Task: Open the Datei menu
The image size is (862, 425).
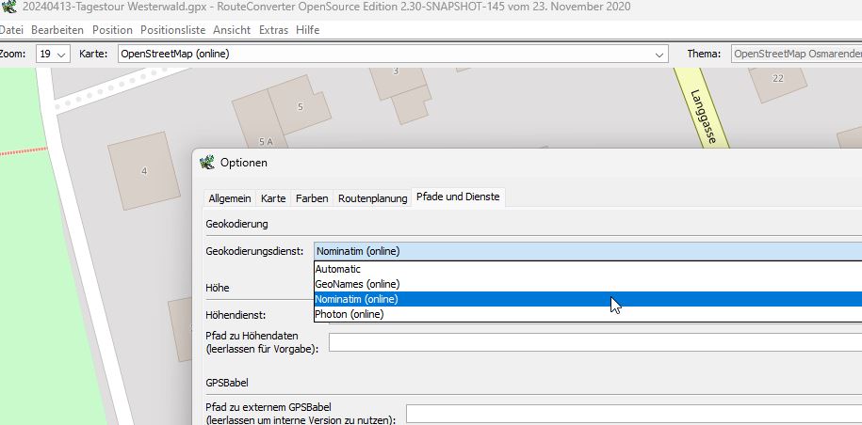Action: (x=10, y=30)
